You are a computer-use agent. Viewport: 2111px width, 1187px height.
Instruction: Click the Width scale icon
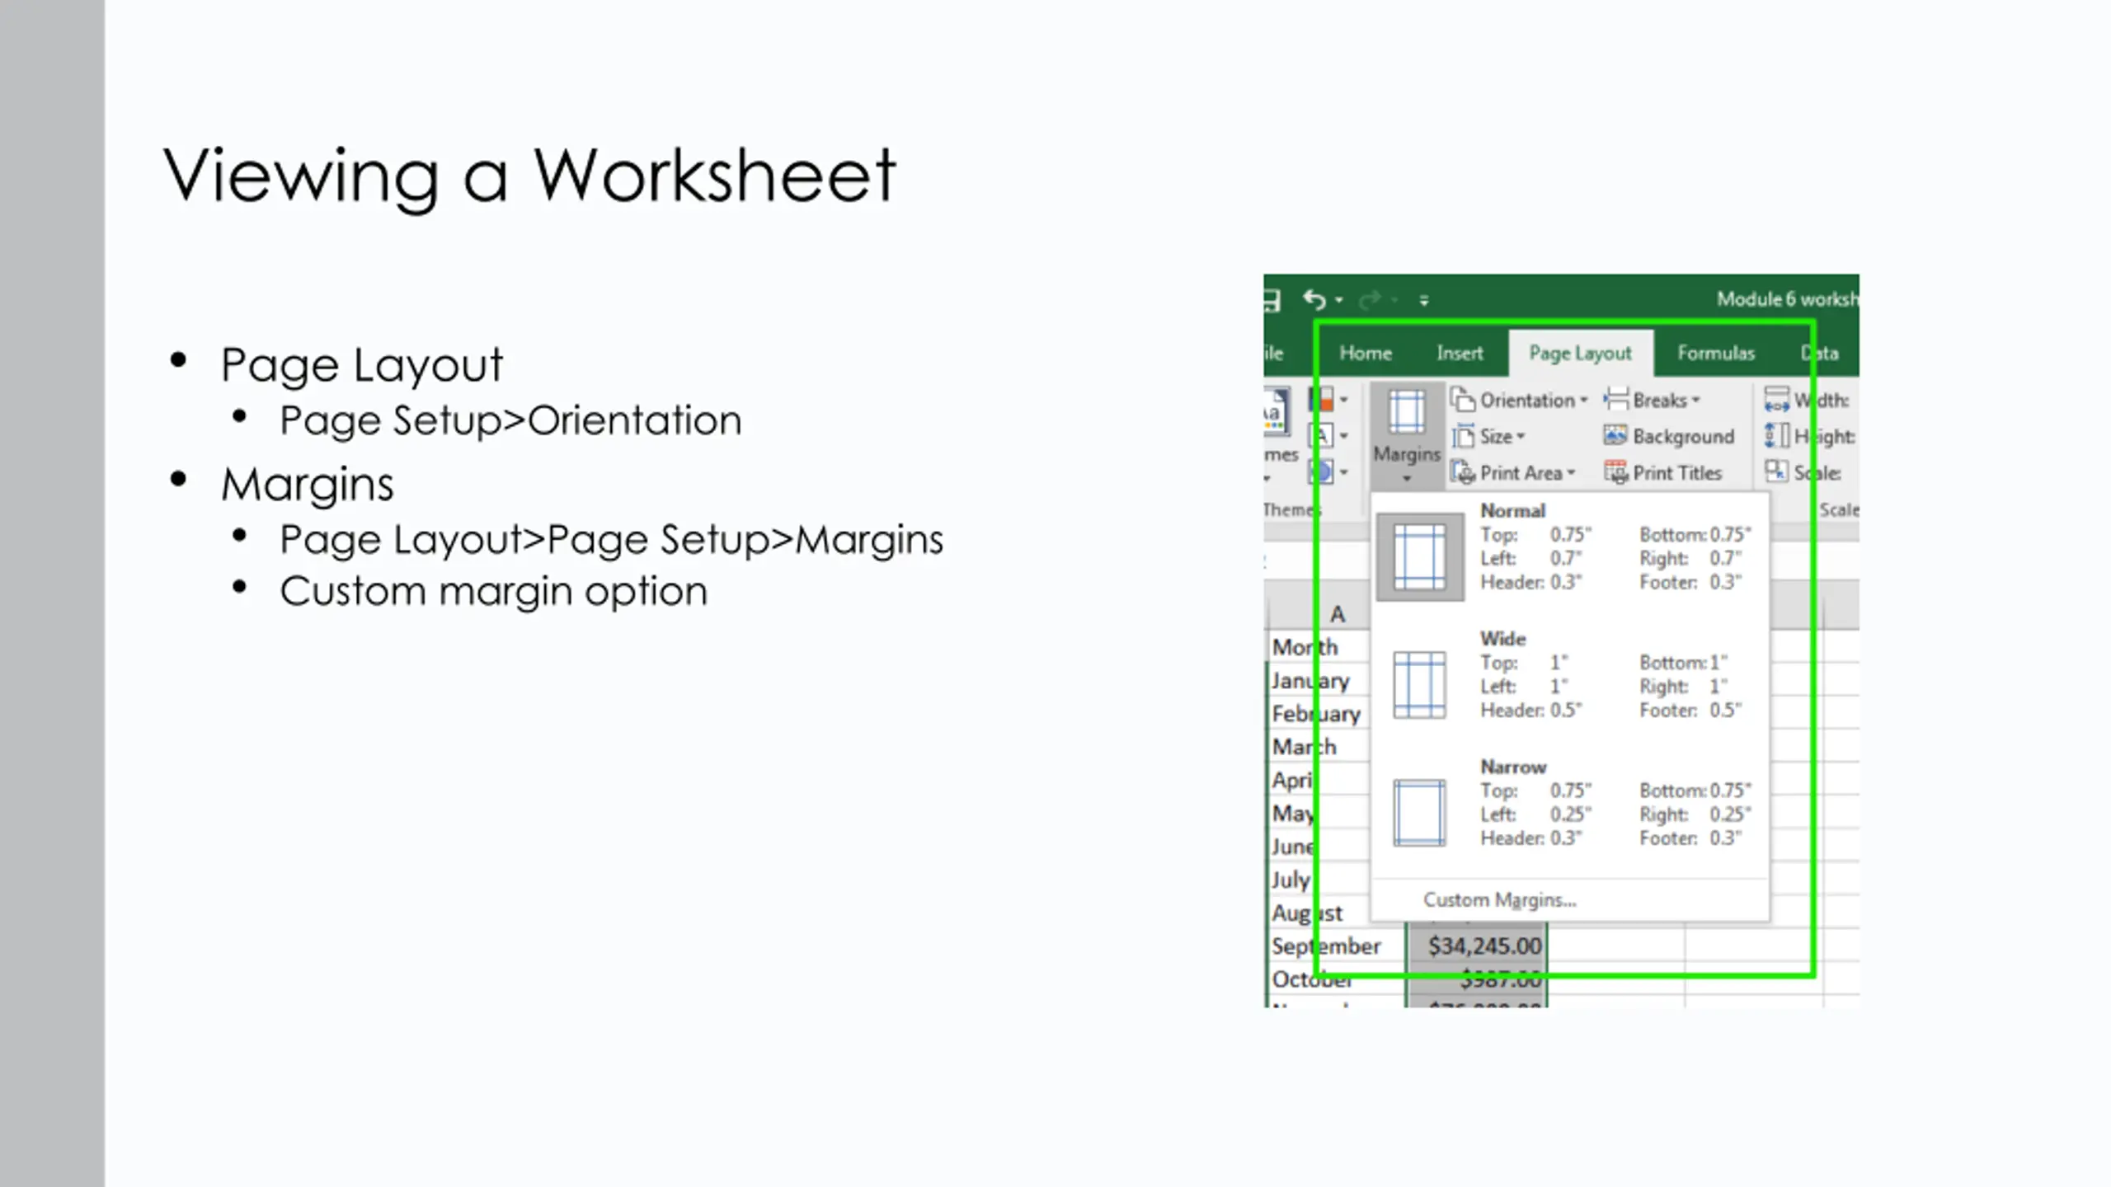click(x=1776, y=400)
